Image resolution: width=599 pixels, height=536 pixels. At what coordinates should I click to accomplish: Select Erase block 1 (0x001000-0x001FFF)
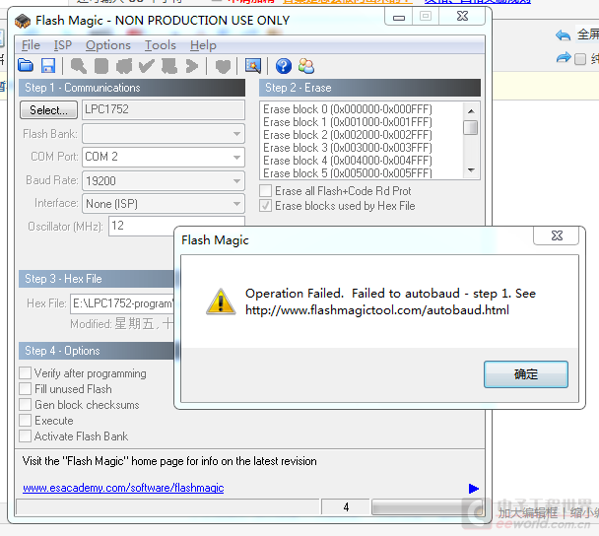348,122
